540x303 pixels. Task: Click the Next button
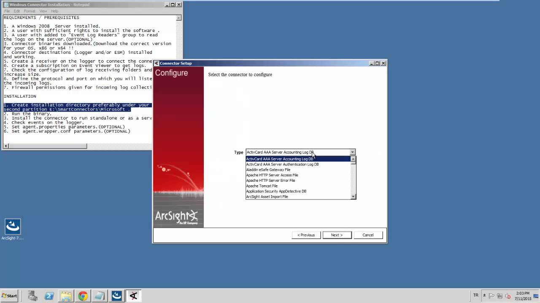click(337, 235)
